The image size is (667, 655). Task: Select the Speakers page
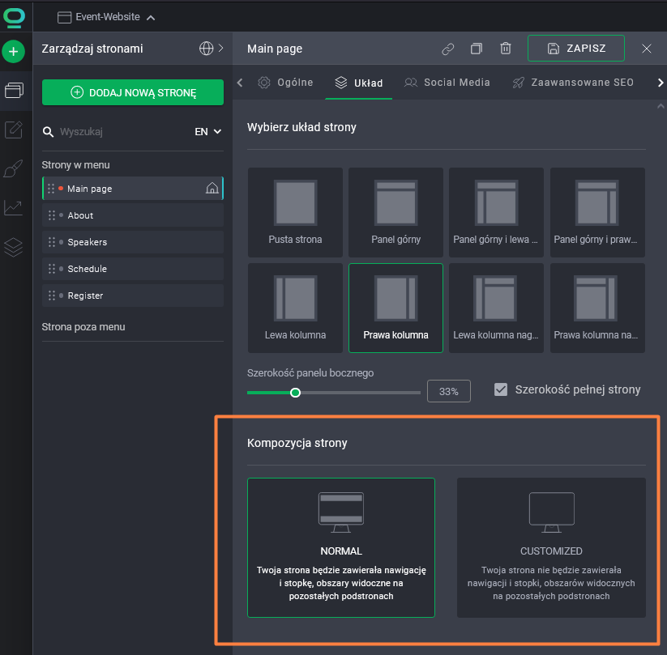click(x=133, y=242)
